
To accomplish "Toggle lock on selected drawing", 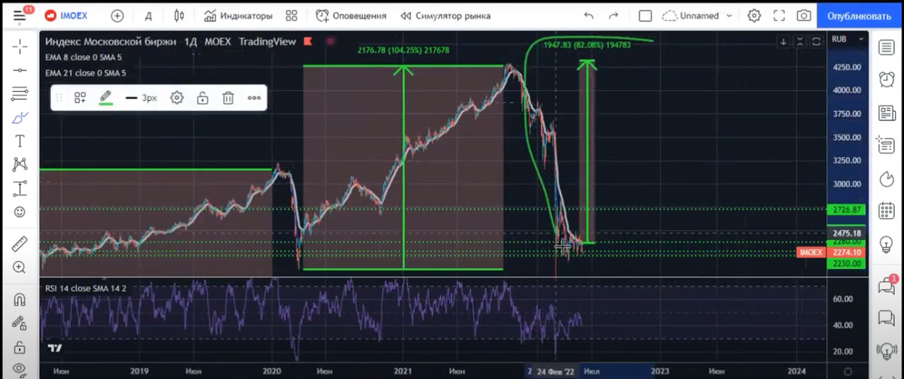I will point(203,98).
